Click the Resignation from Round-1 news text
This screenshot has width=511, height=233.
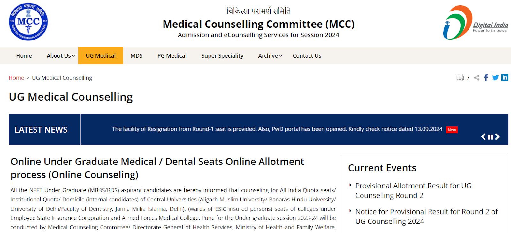click(277, 129)
